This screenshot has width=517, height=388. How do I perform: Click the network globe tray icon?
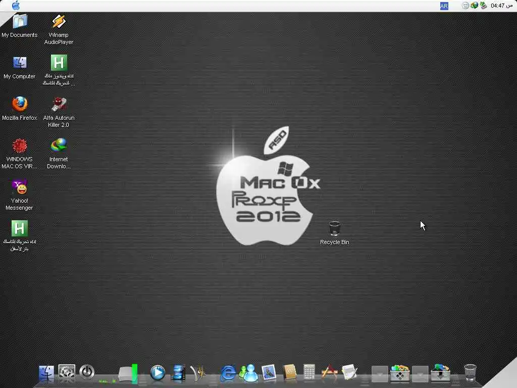(x=474, y=6)
